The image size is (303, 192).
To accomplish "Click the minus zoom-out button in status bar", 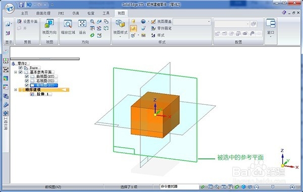I will pyautogui.click(x=257, y=186).
